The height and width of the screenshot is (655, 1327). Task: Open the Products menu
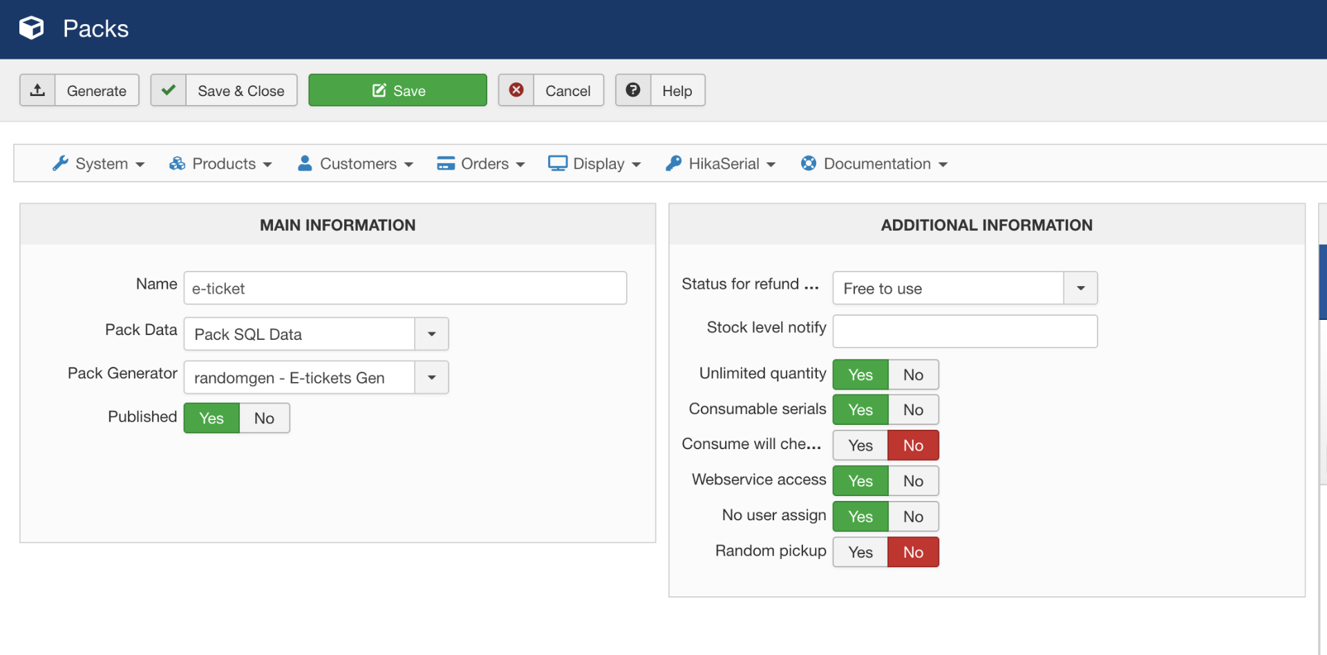point(221,164)
